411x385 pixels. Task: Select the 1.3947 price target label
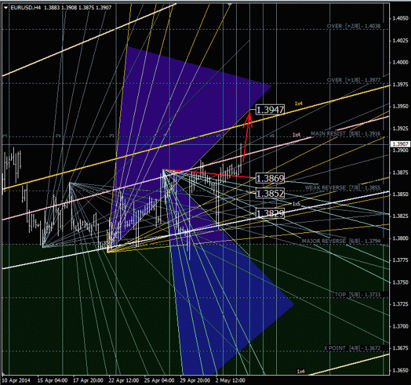[270, 110]
